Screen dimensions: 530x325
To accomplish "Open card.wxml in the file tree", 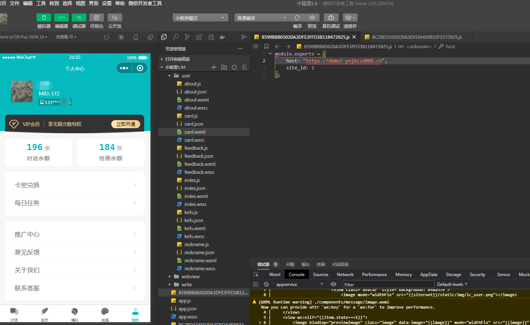I will coord(204,132).
